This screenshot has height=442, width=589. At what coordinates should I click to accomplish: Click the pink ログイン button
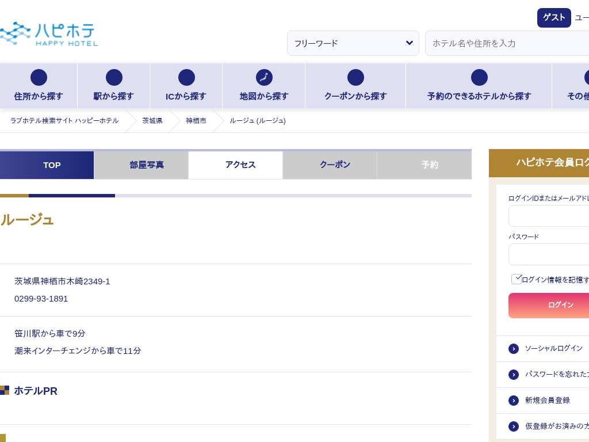click(549, 306)
